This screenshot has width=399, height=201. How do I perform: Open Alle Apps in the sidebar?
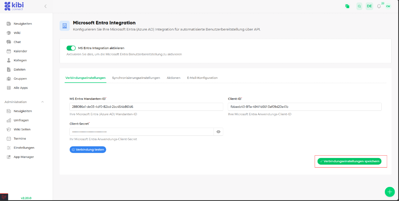pyautogui.click(x=21, y=88)
